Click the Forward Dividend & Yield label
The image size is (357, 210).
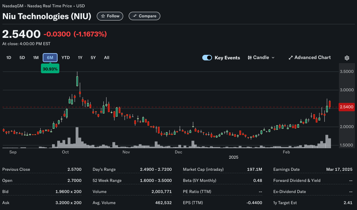297,180
